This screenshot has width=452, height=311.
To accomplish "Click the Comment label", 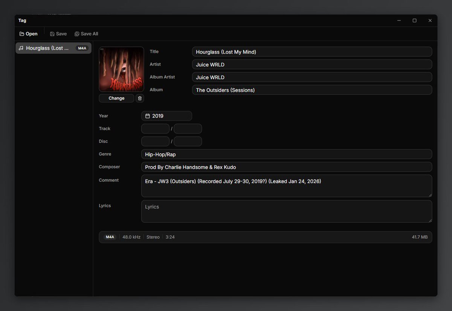I will click(108, 180).
